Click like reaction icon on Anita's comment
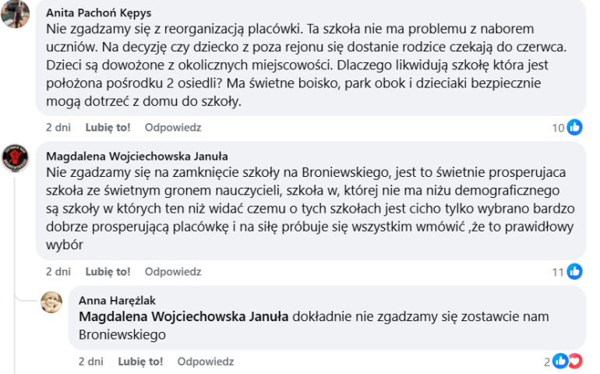Image resolution: width=600 pixels, height=374 pixels. 575,127
